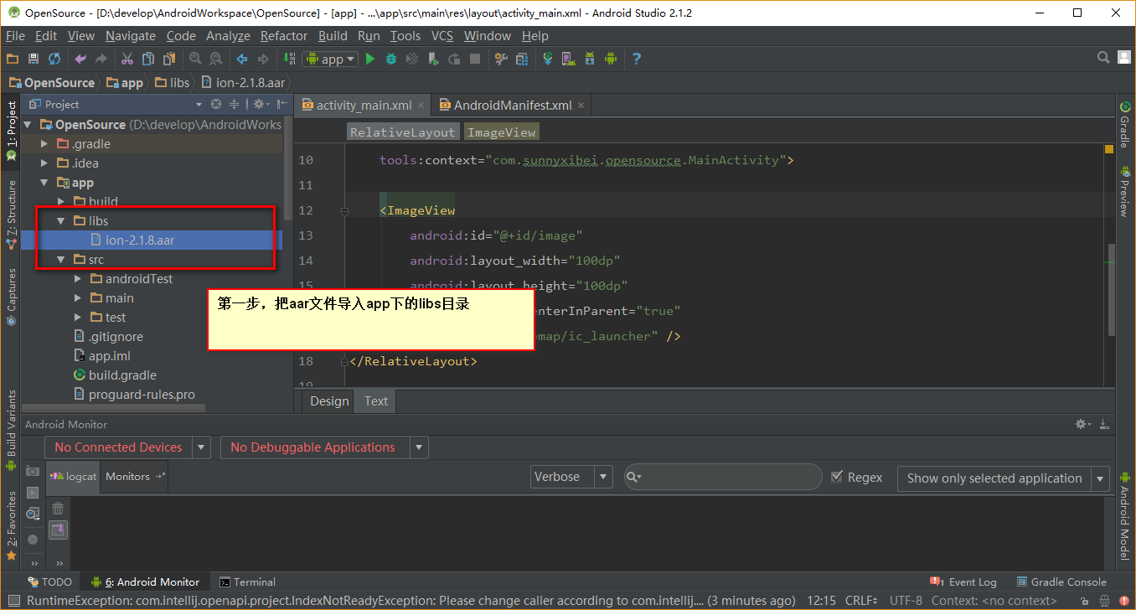Open the Build menu
The image size is (1136, 610).
333,36
